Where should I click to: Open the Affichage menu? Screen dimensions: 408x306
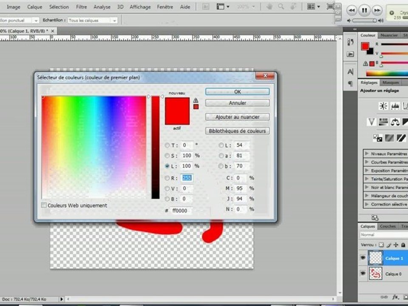(140, 7)
